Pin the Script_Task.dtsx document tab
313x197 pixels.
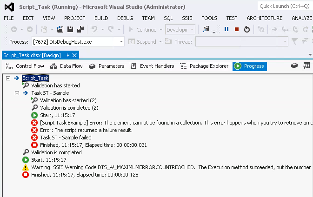point(68,55)
